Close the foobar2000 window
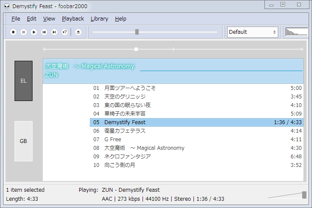312x208 pixels. [x=299, y=5]
